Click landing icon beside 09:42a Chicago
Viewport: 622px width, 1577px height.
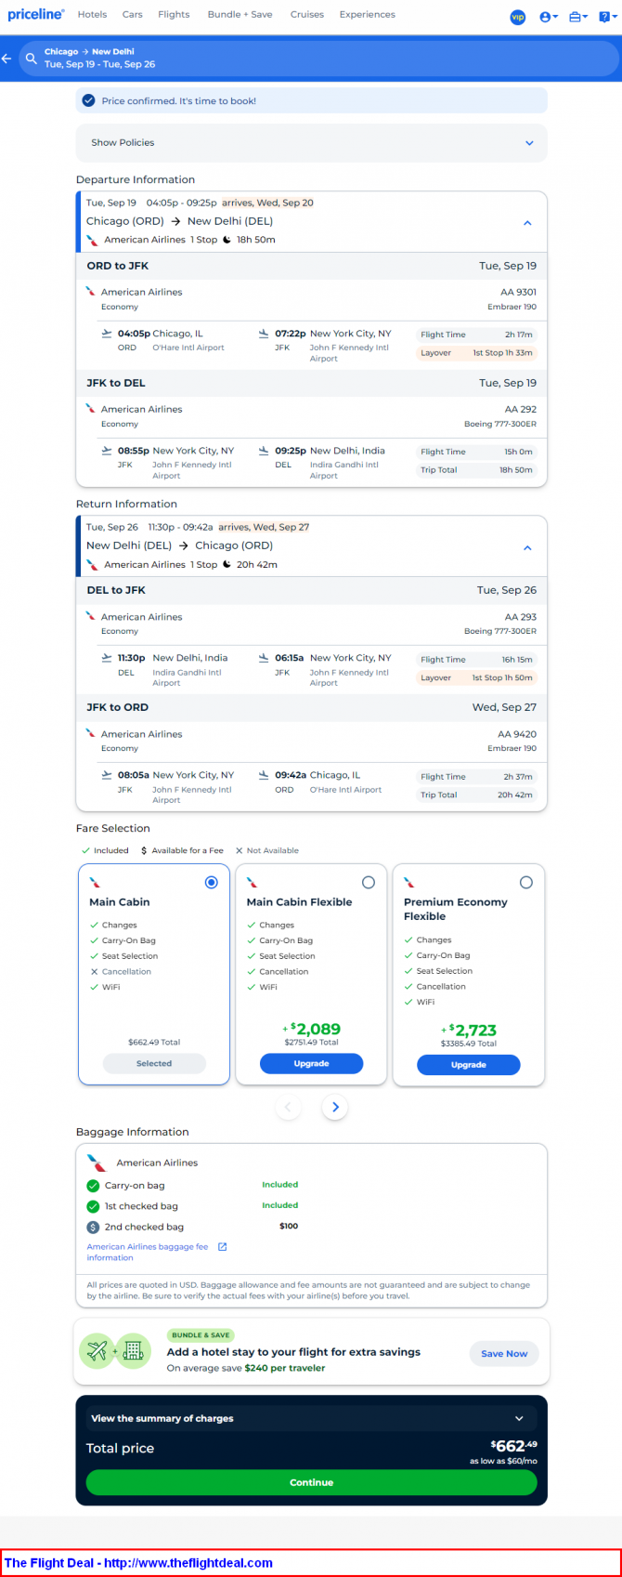click(x=264, y=775)
